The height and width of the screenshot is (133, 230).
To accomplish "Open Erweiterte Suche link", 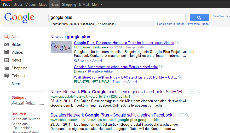I will pos(198,24).
